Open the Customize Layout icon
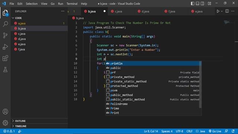The height and width of the screenshot is (134, 238). coord(209,3)
